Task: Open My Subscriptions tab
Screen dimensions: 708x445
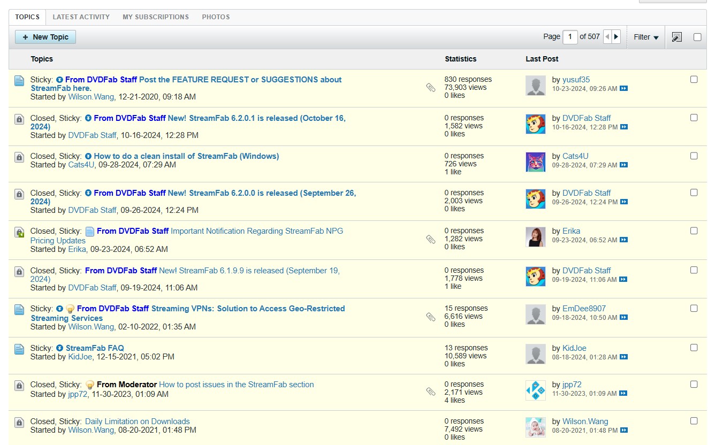Action: 156,17
